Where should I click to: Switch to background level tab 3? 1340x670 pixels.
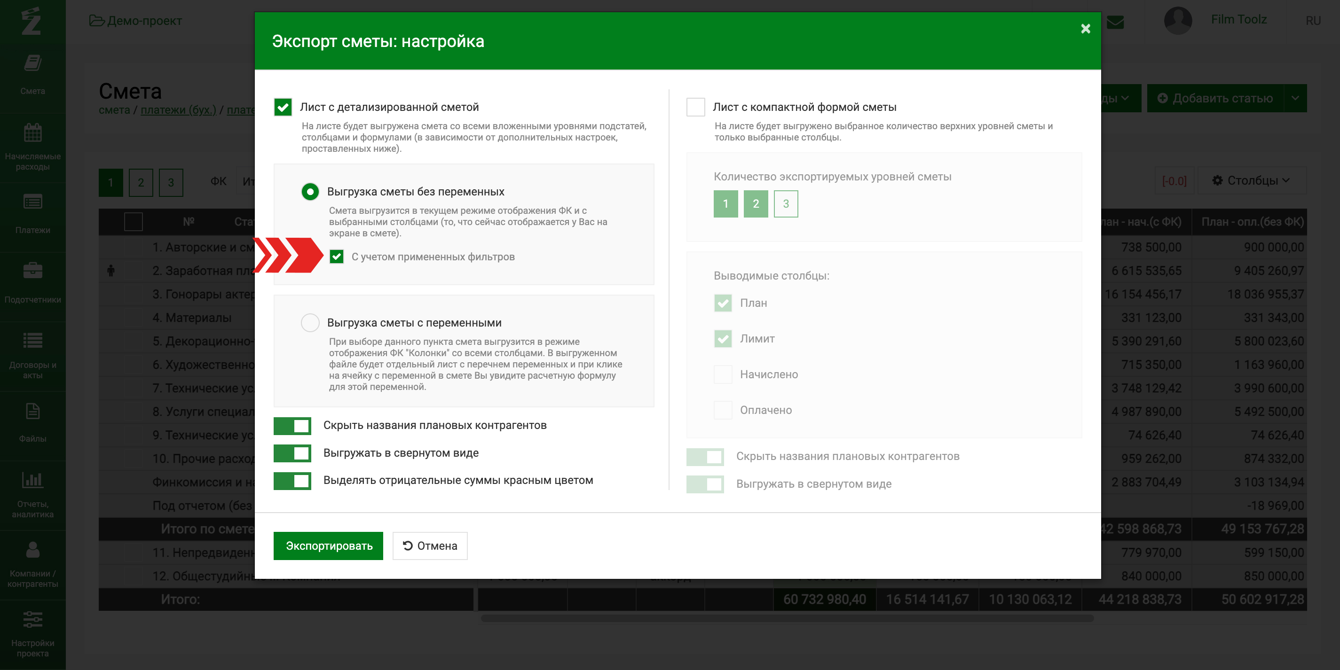(x=171, y=182)
